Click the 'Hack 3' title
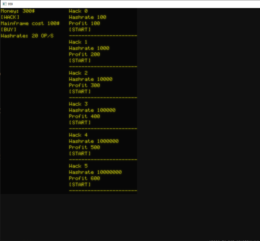This screenshot has height=241, width=260. (x=78, y=104)
